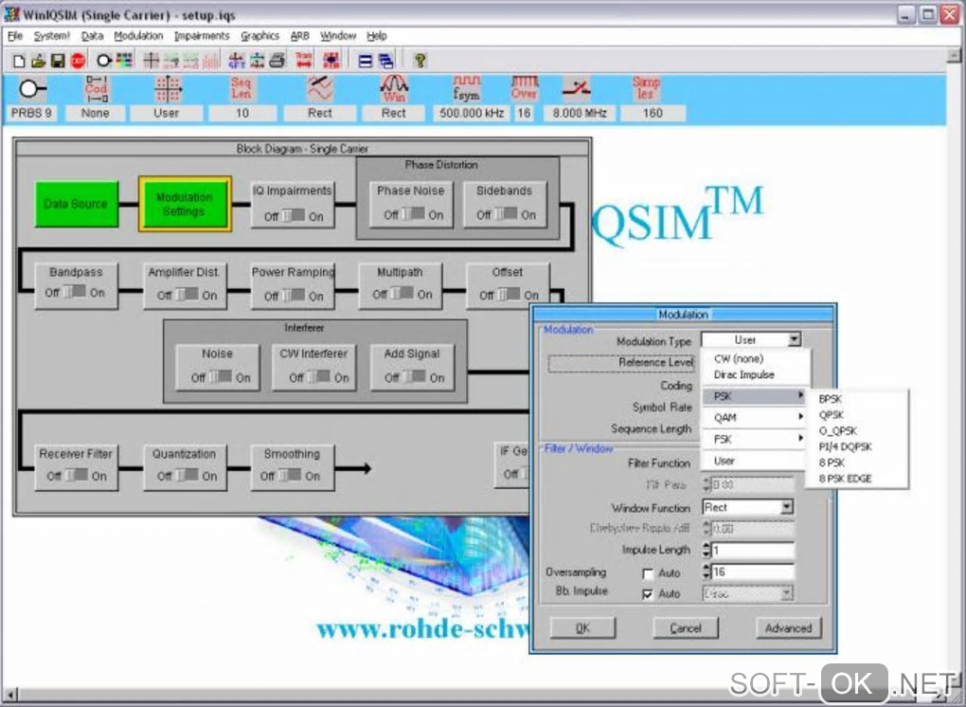The width and height of the screenshot is (966, 707).
Task: Toggle the Receiver Filter Off/On switch
Action: (77, 475)
